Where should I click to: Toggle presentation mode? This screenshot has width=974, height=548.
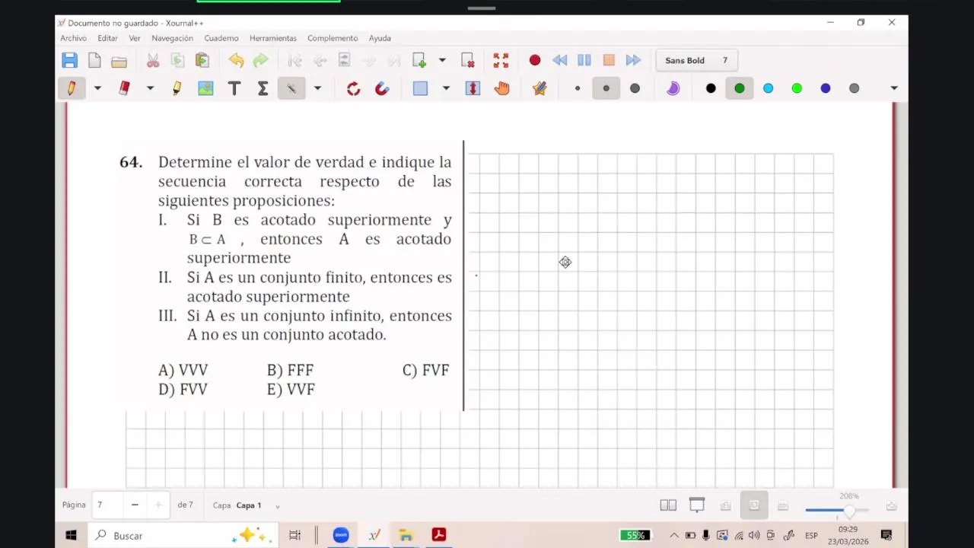(x=697, y=505)
